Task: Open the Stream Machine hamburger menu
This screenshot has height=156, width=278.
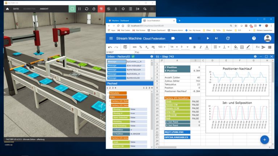Action: (111, 38)
